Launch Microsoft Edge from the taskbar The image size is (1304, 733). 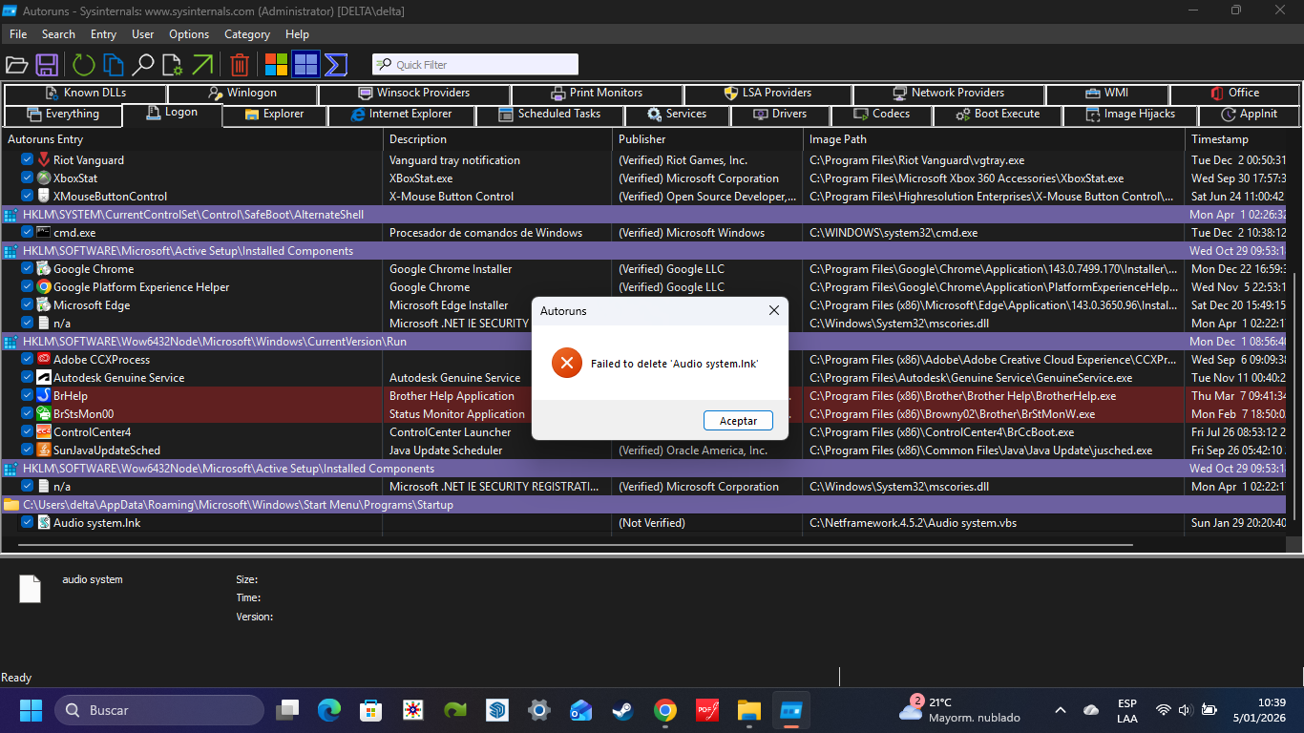[x=329, y=710]
